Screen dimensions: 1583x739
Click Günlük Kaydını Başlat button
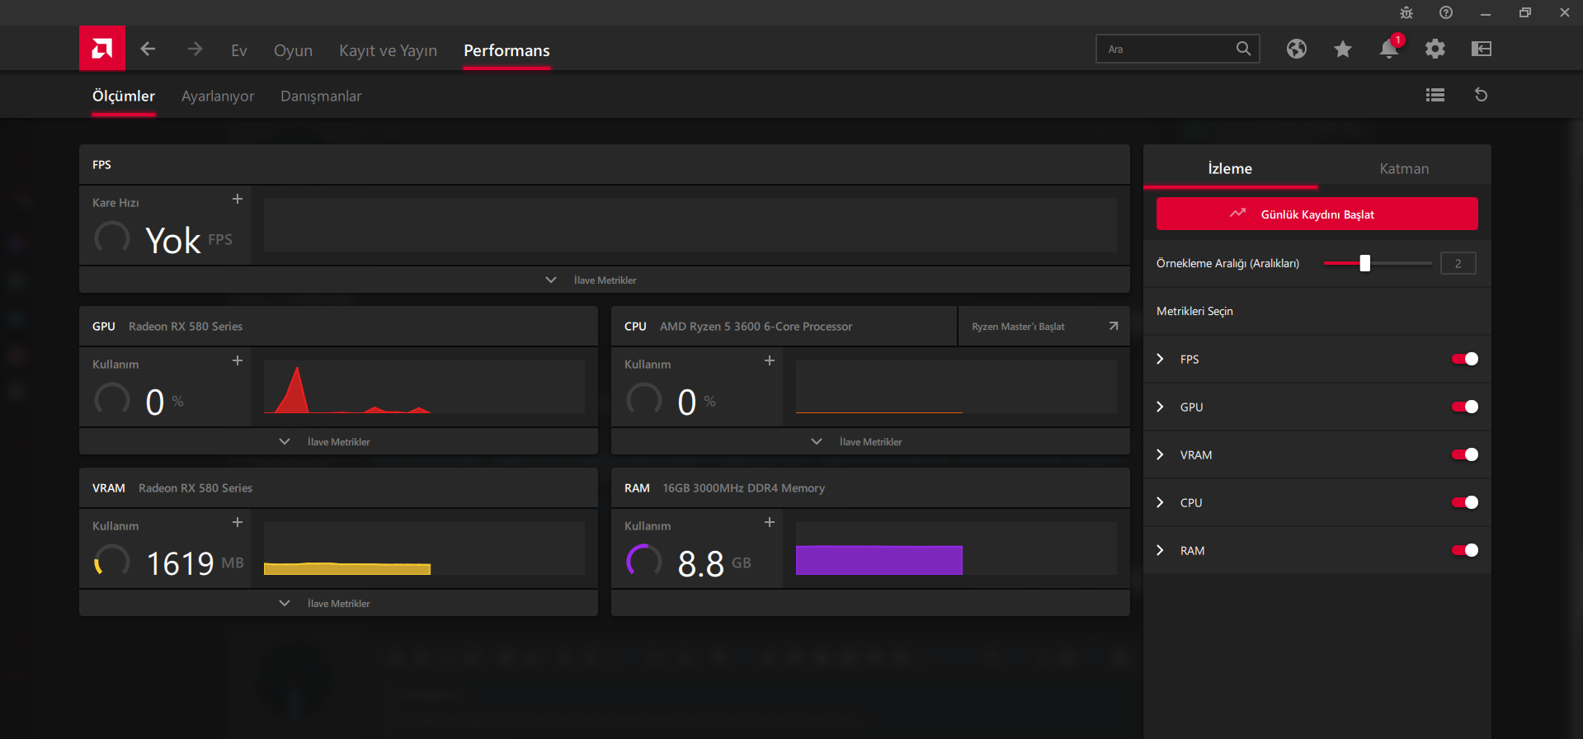(1317, 214)
